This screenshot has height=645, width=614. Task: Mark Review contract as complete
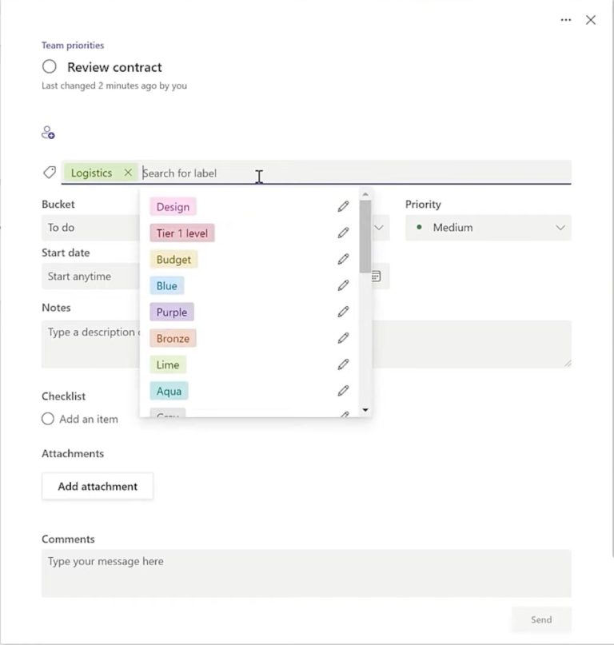(49, 66)
